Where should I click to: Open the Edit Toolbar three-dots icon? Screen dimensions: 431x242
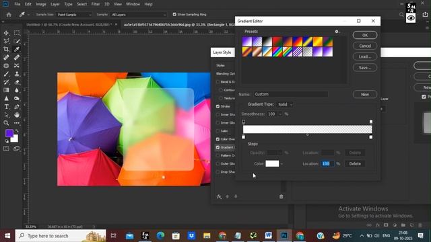click(17, 123)
